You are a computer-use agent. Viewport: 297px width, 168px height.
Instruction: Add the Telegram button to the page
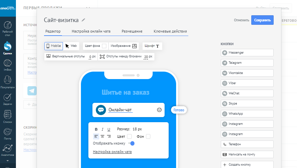point(247,63)
